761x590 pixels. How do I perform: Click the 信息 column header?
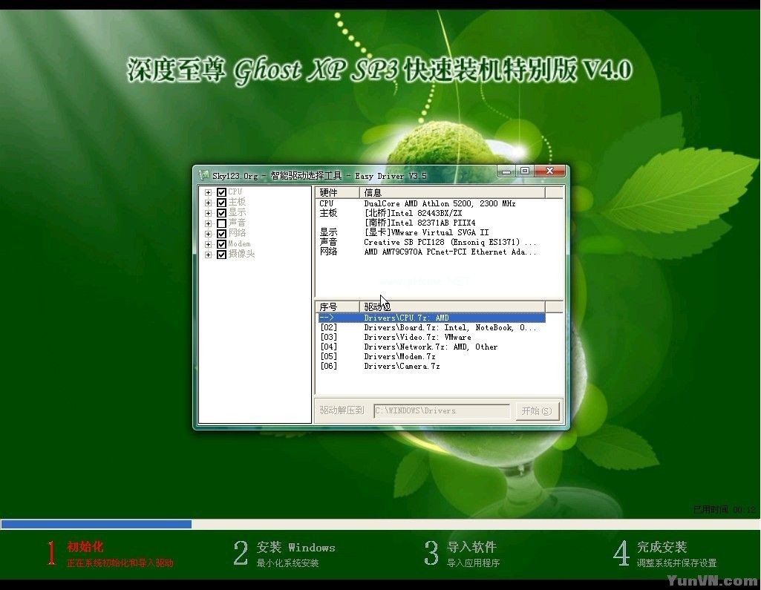click(x=452, y=193)
